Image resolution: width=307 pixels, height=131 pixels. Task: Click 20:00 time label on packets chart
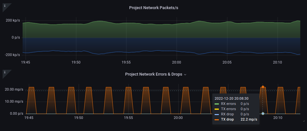(x=177, y=62)
